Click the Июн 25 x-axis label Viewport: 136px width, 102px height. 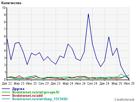129,84
